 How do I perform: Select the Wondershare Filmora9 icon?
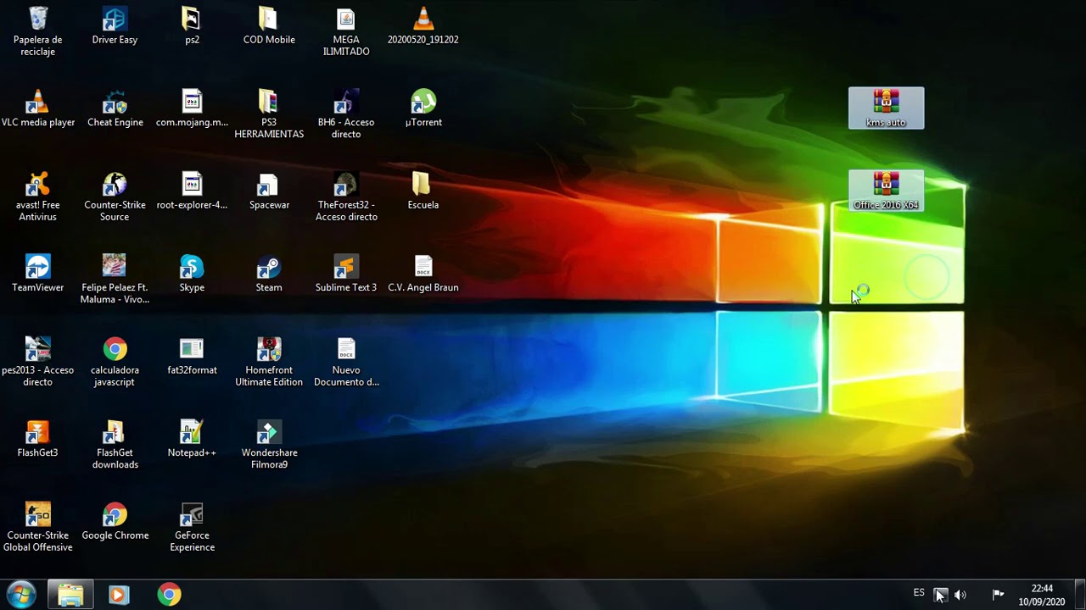[269, 444]
